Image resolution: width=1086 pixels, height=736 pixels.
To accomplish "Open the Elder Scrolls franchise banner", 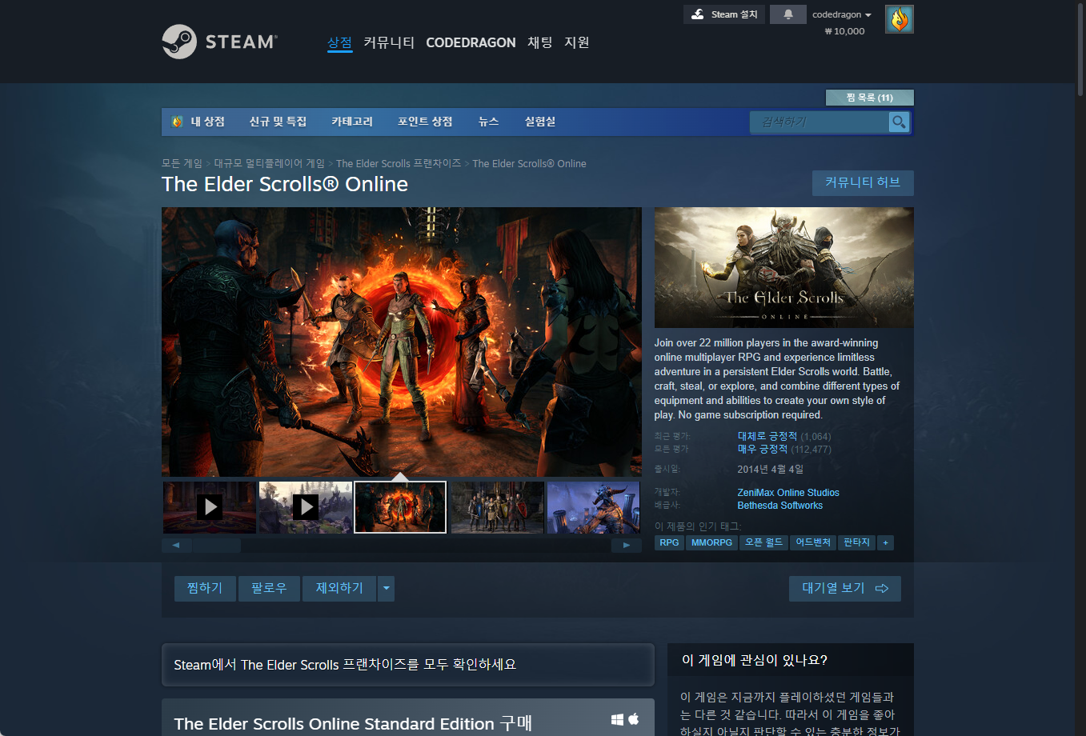I will 408,665.
